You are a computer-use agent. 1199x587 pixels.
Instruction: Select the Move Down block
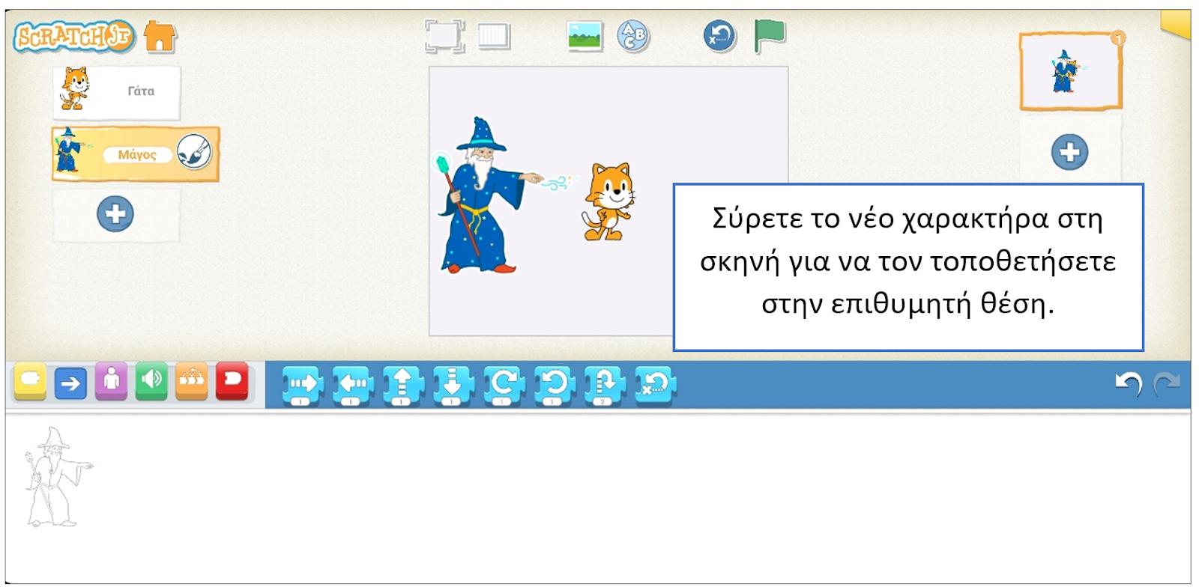click(x=453, y=386)
